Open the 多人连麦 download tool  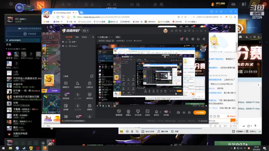(78, 96)
